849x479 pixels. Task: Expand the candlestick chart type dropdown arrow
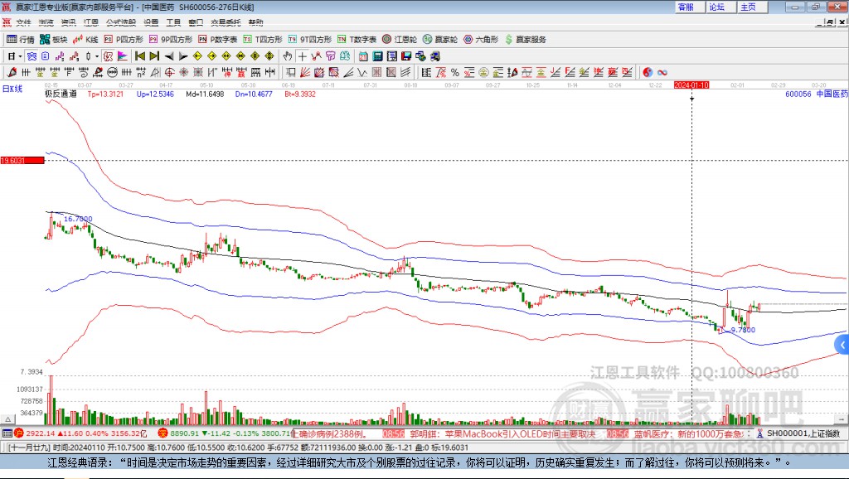(97, 56)
